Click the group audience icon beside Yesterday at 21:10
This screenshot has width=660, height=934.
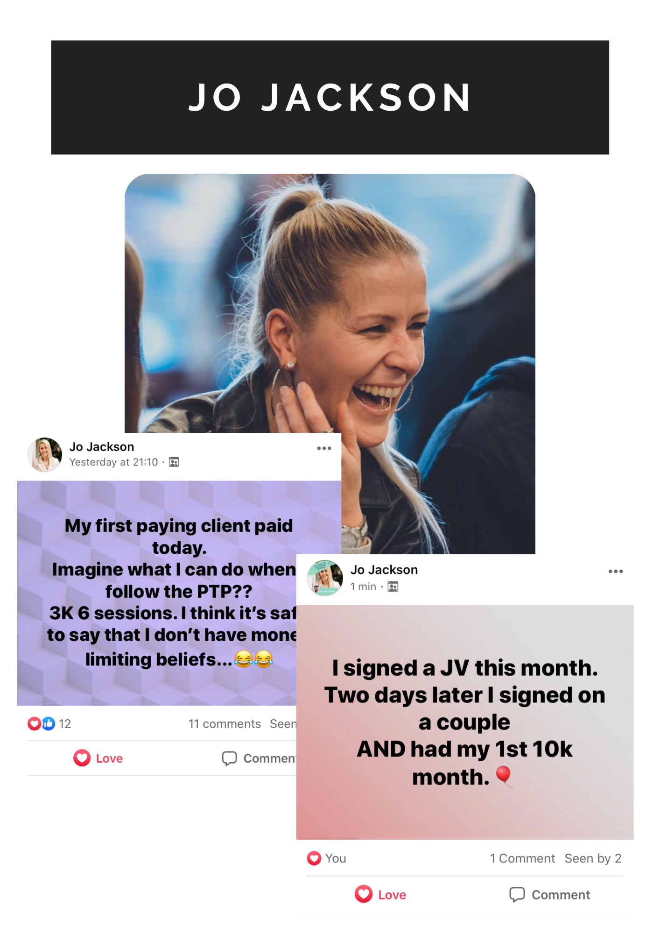pyautogui.click(x=174, y=462)
